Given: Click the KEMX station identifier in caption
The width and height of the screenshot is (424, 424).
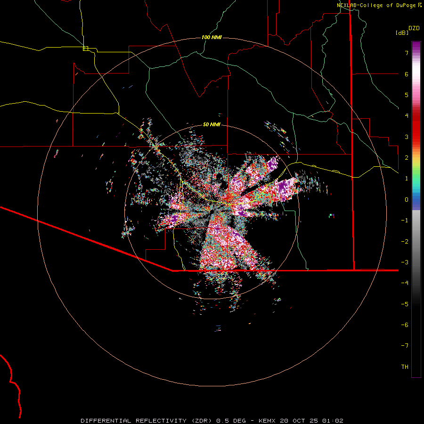Looking at the screenshot, I should 268,421.
